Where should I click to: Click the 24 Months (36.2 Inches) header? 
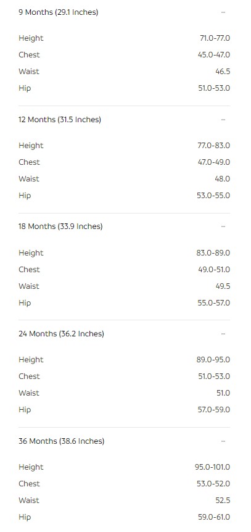point(62,334)
